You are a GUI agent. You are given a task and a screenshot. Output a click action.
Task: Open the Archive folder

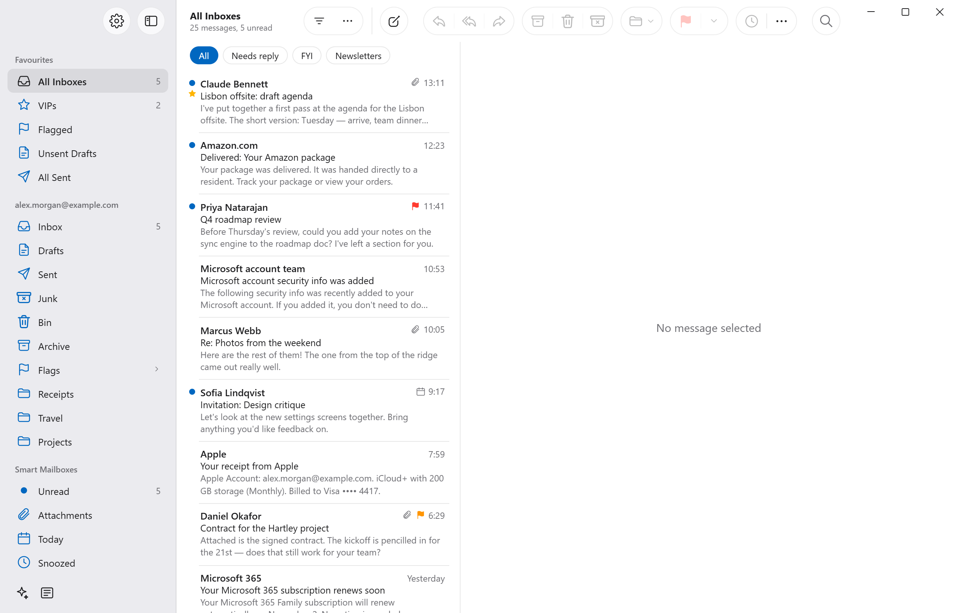pos(87,346)
